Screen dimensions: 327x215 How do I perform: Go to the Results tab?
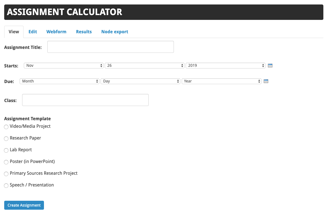(84, 32)
